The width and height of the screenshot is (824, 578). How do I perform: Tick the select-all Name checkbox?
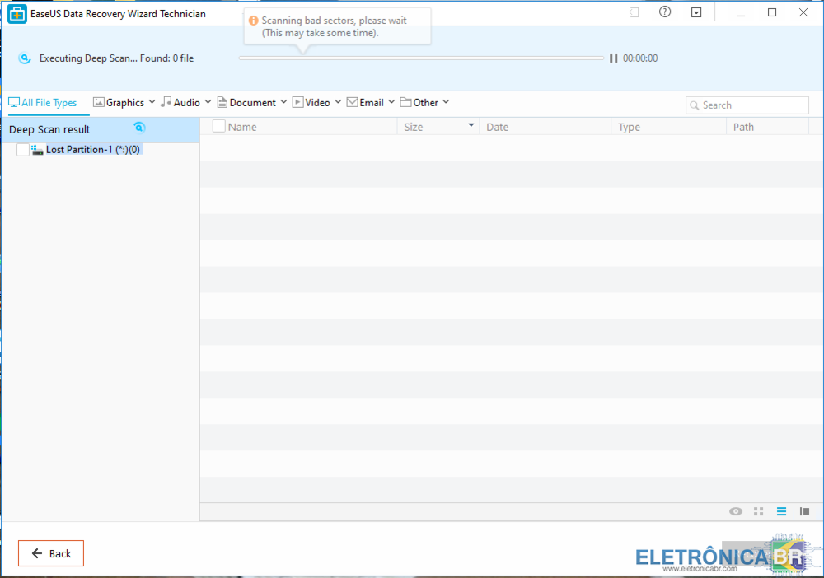pyautogui.click(x=218, y=127)
